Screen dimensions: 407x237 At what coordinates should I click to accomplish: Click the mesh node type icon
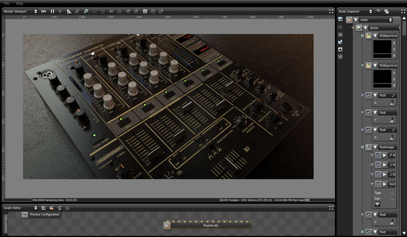click(x=349, y=20)
